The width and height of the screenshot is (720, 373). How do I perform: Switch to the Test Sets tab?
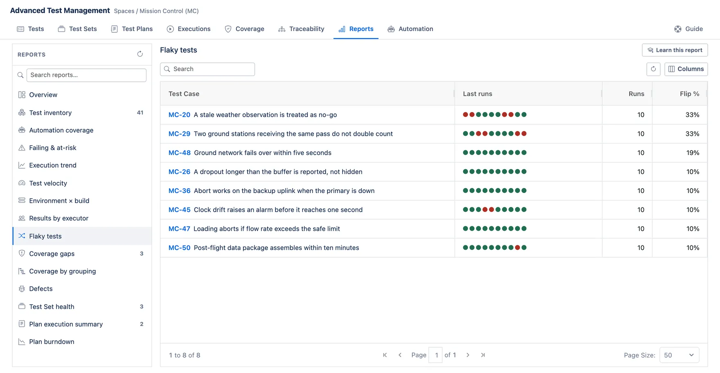click(x=77, y=29)
